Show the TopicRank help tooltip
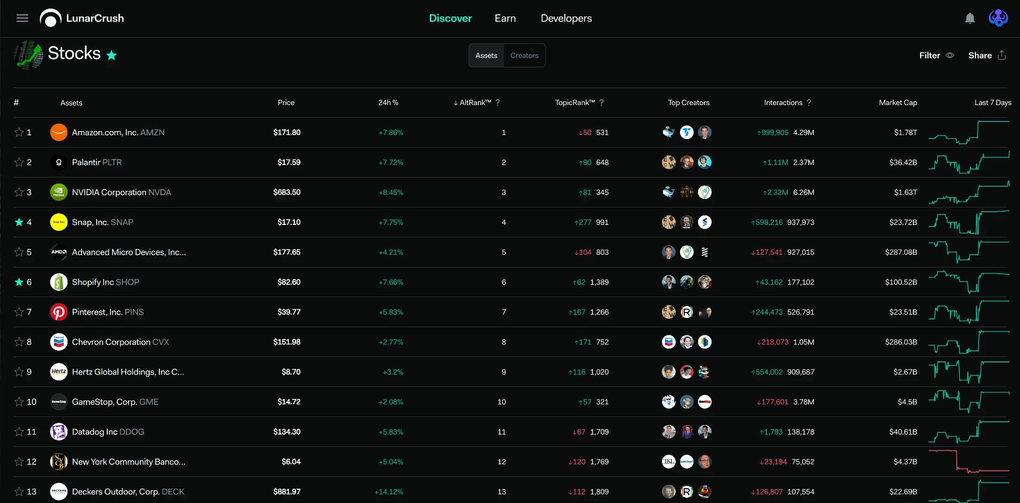The width and height of the screenshot is (1020, 503). coord(601,103)
